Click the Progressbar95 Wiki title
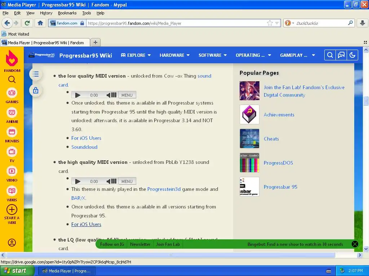Screen dimensions: 369x276 pos(86,55)
